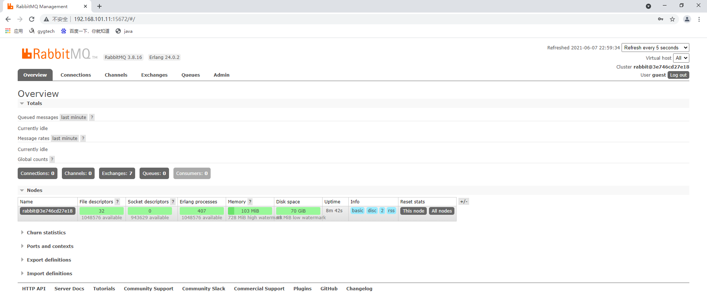Viewport: 707px width, 294px height.
Task: Open the Baidu bookmark
Action: [85, 31]
